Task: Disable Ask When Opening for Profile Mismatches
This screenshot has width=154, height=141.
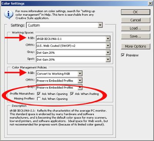Action: 38,94
